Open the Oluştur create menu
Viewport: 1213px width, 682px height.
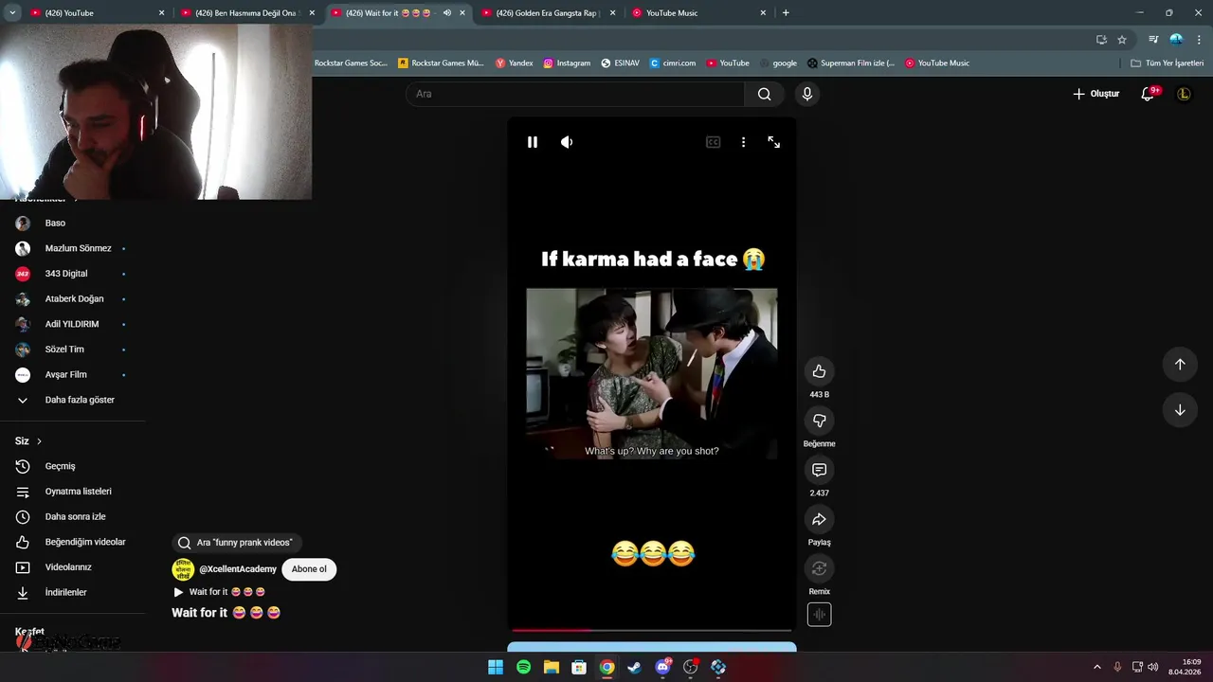tap(1096, 94)
